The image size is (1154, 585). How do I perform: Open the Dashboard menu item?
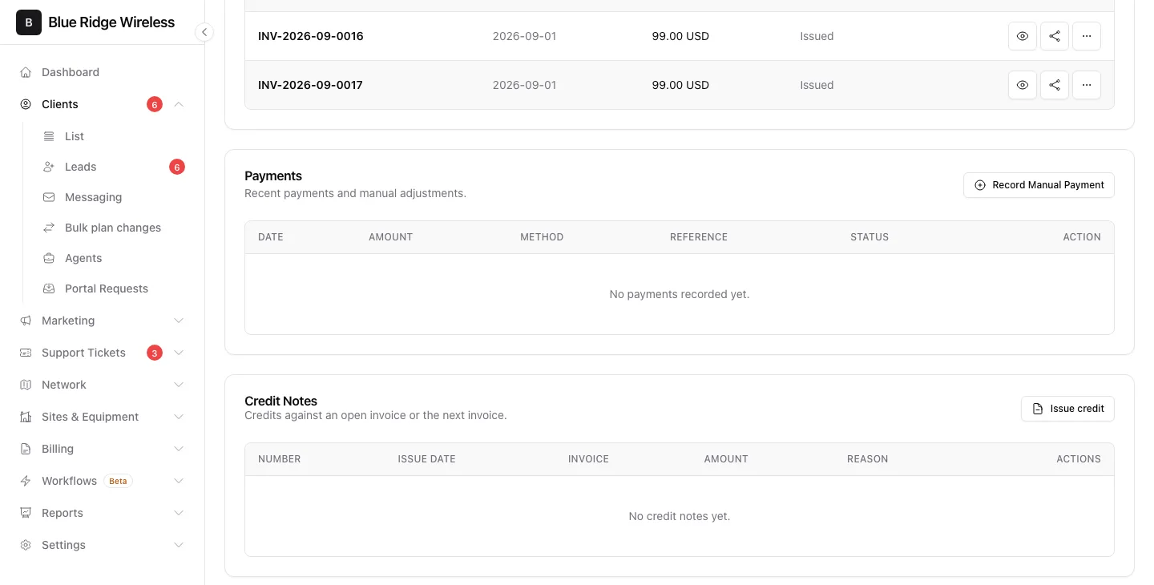(x=102, y=72)
